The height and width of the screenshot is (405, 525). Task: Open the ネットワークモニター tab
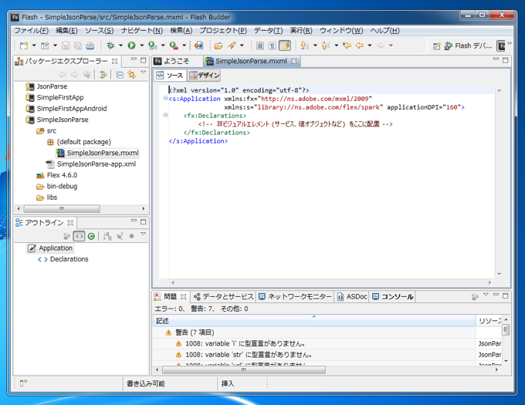tap(295, 297)
